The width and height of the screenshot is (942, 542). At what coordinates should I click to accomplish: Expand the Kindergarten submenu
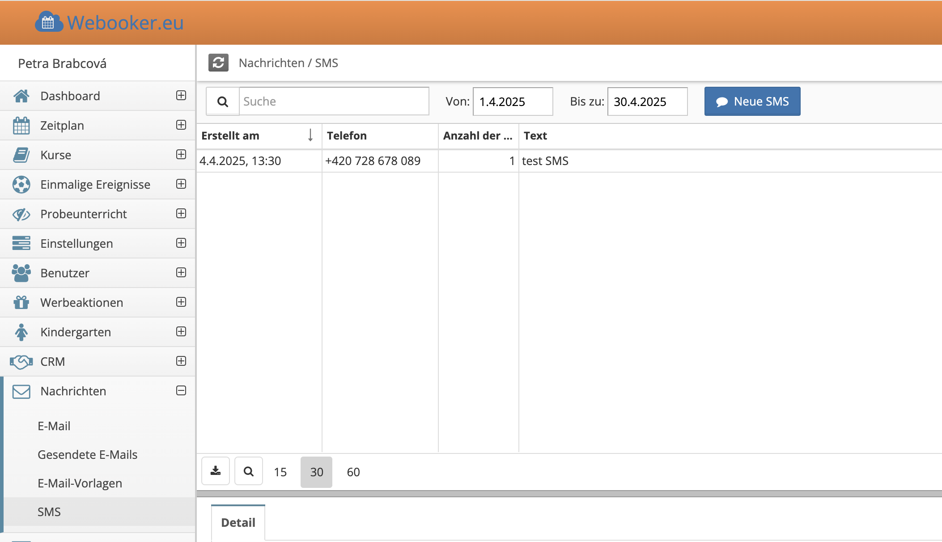point(181,332)
